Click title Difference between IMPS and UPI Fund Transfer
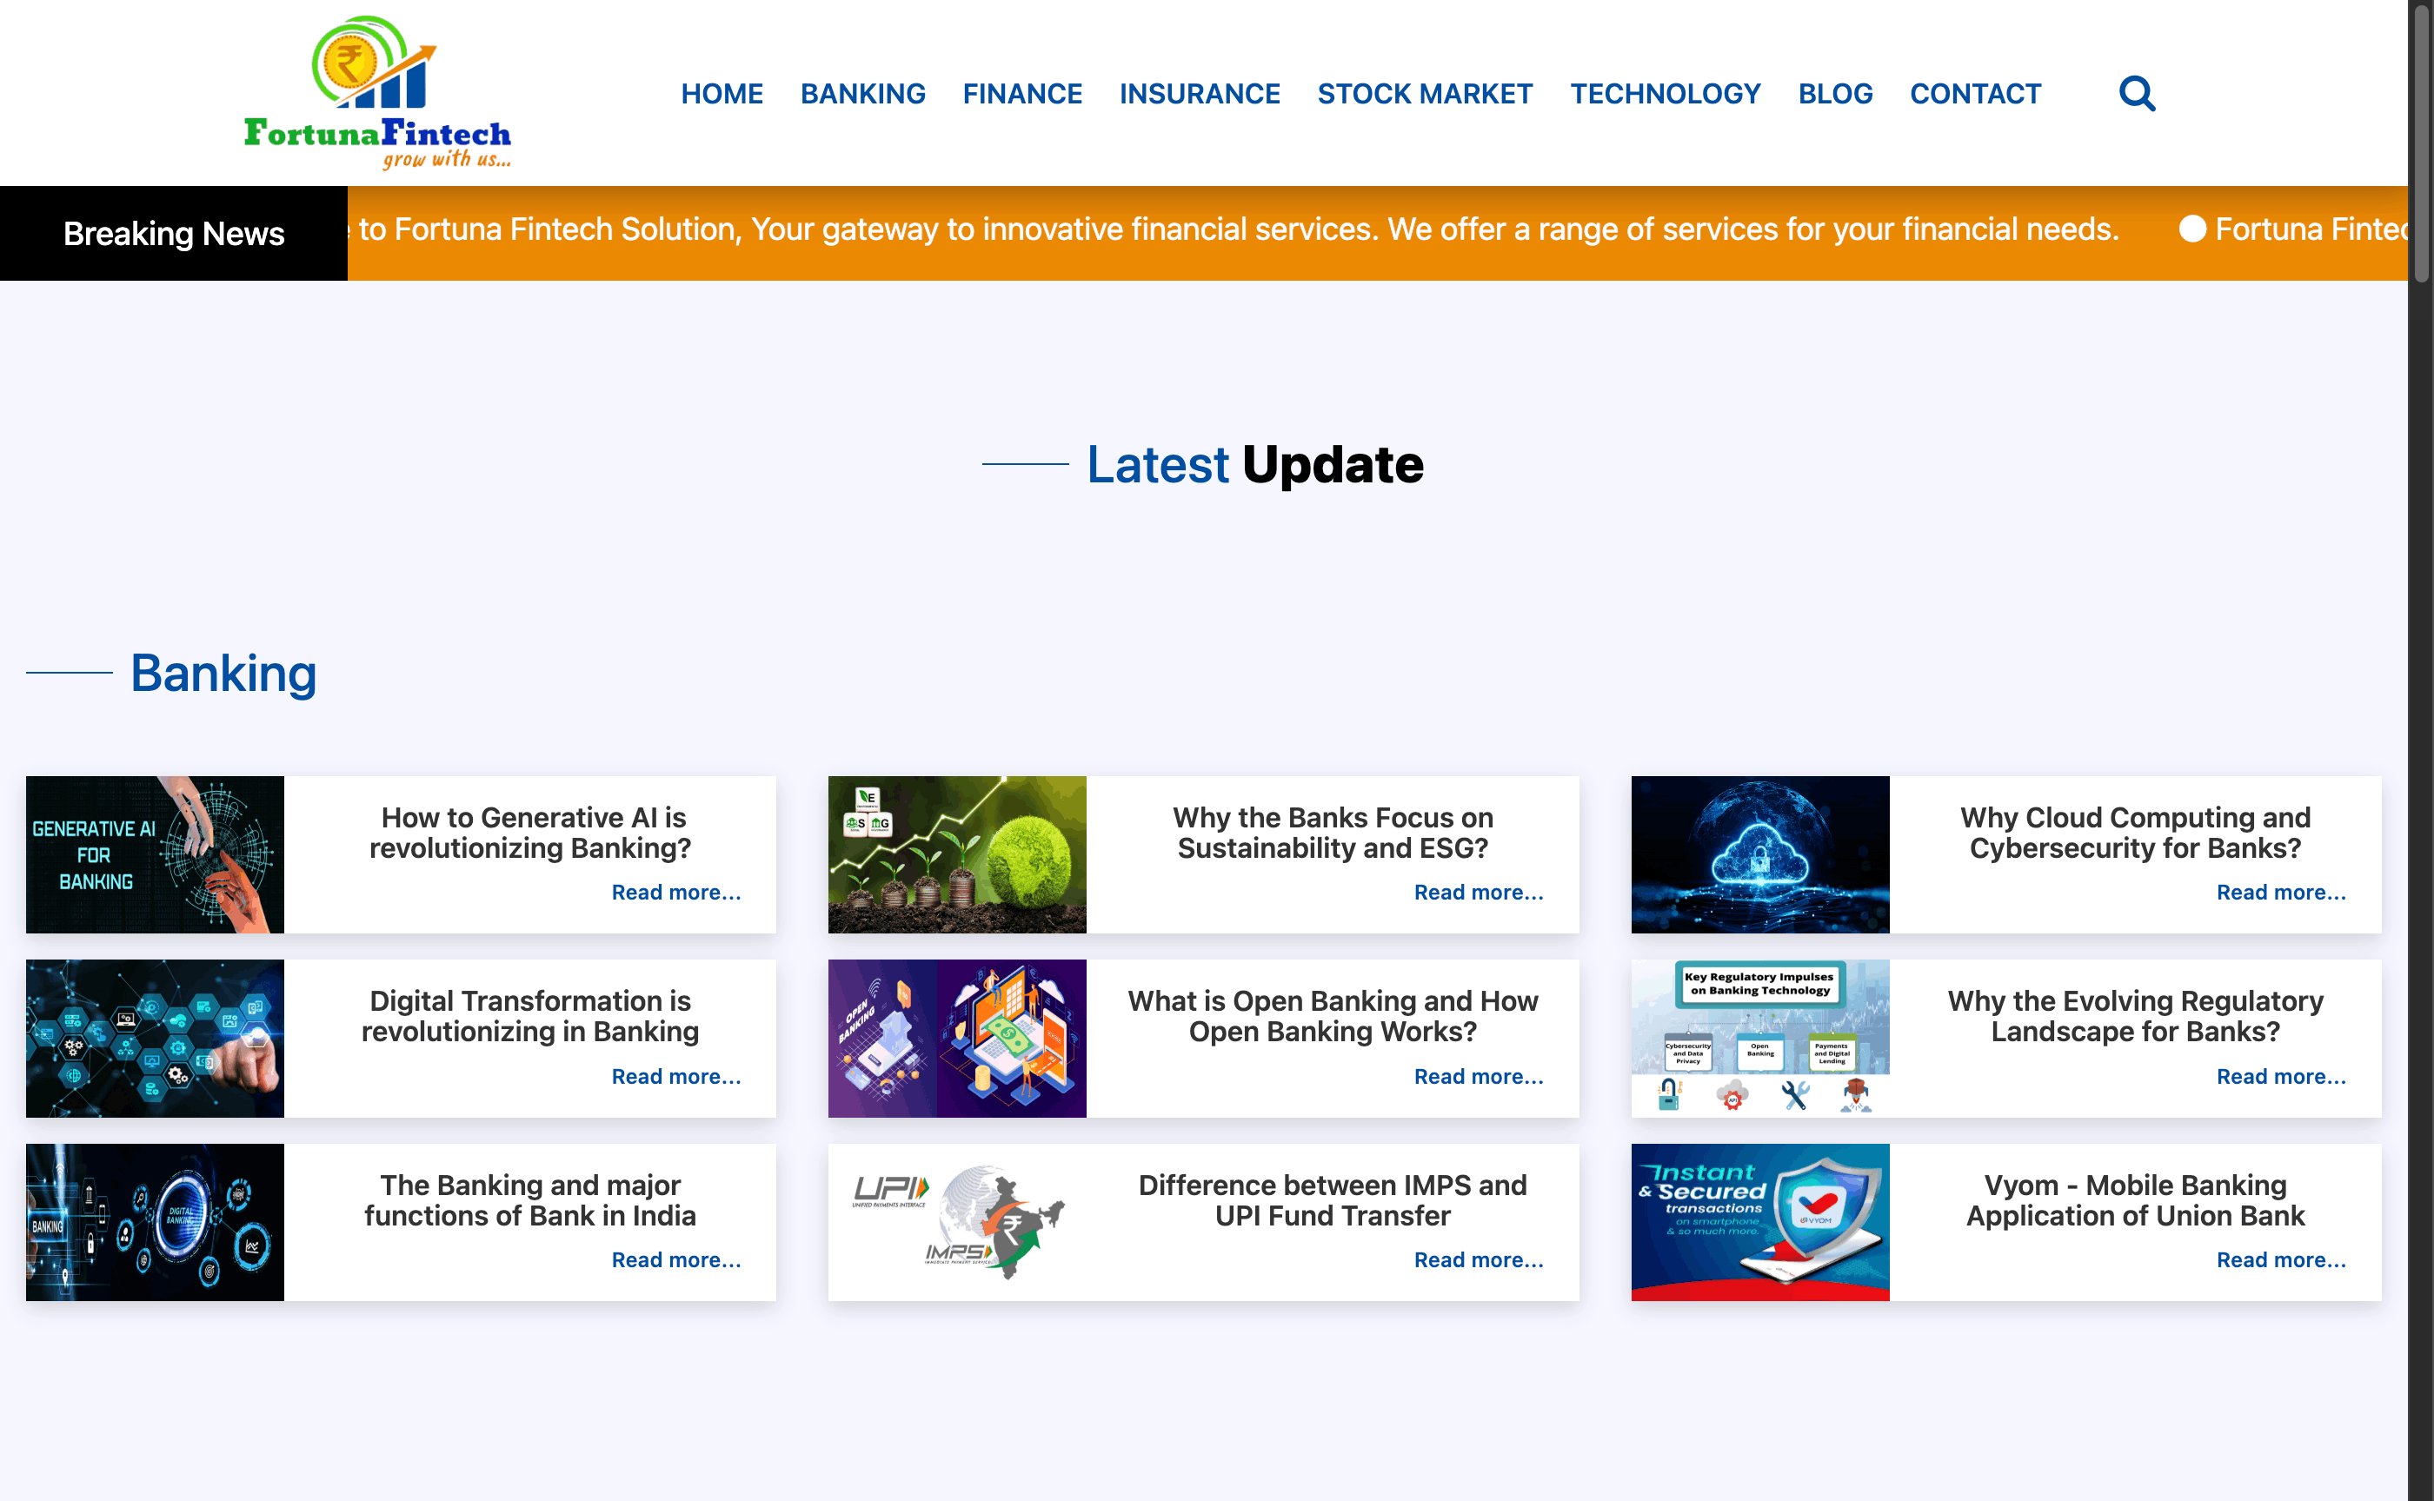The image size is (2434, 1501). coord(1332,1199)
